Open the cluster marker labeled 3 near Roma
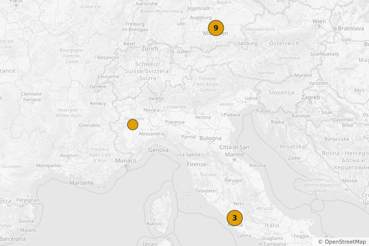369x246 pixels. (234, 218)
